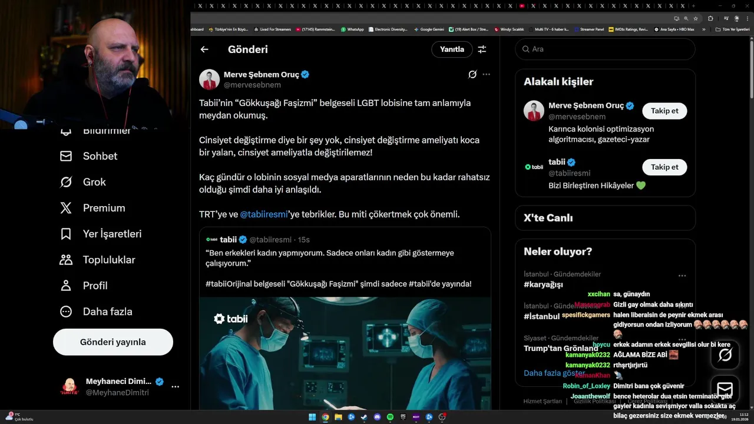Click into the Ara search field
Image resolution: width=754 pixels, height=424 pixels.
pyautogui.click(x=605, y=49)
